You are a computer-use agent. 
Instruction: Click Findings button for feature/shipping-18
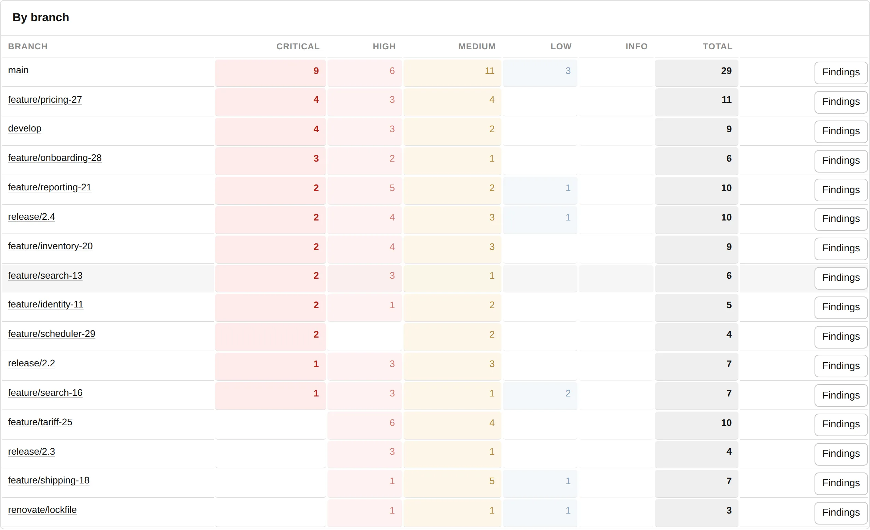[841, 484]
